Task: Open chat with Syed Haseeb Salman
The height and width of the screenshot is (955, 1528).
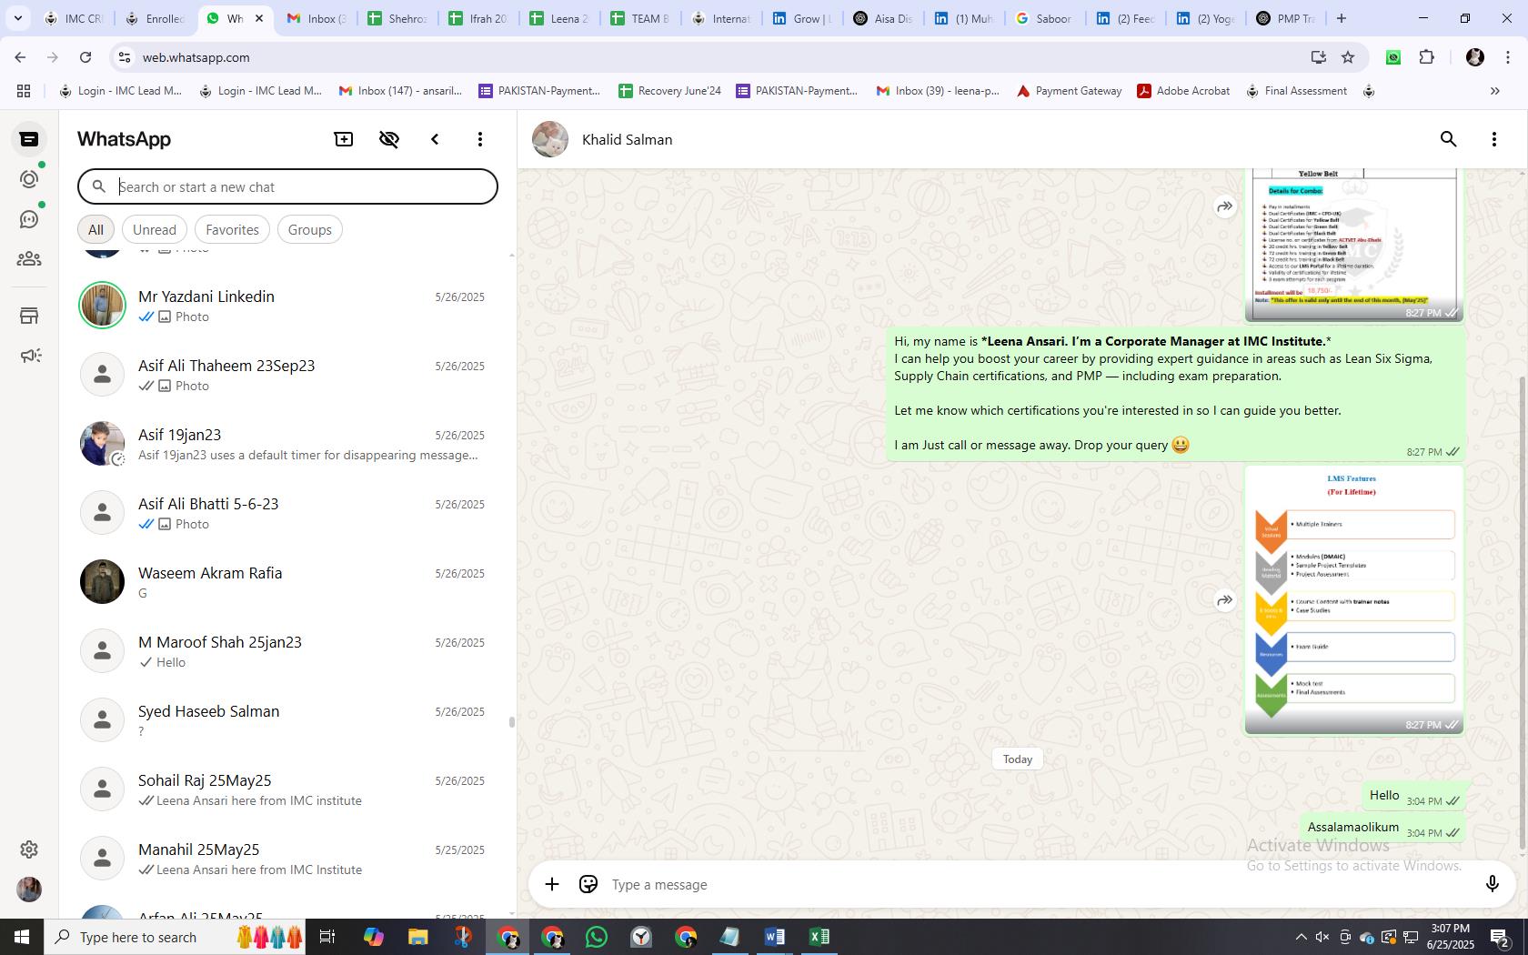Action: click(286, 720)
